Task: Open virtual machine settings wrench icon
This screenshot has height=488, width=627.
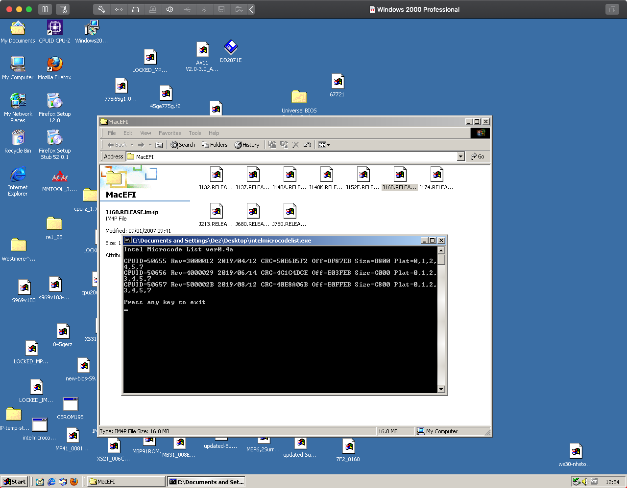Action: coord(101,9)
